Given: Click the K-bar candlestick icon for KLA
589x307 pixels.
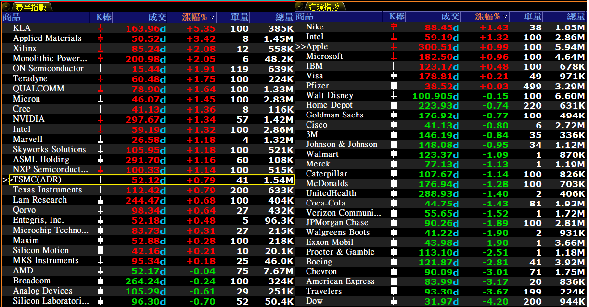Looking at the screenshot, I should 101,28.
